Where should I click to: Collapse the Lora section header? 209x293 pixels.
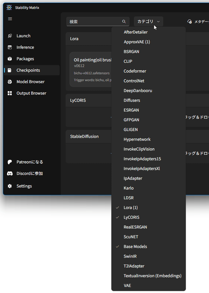click(x=89, y=39)
